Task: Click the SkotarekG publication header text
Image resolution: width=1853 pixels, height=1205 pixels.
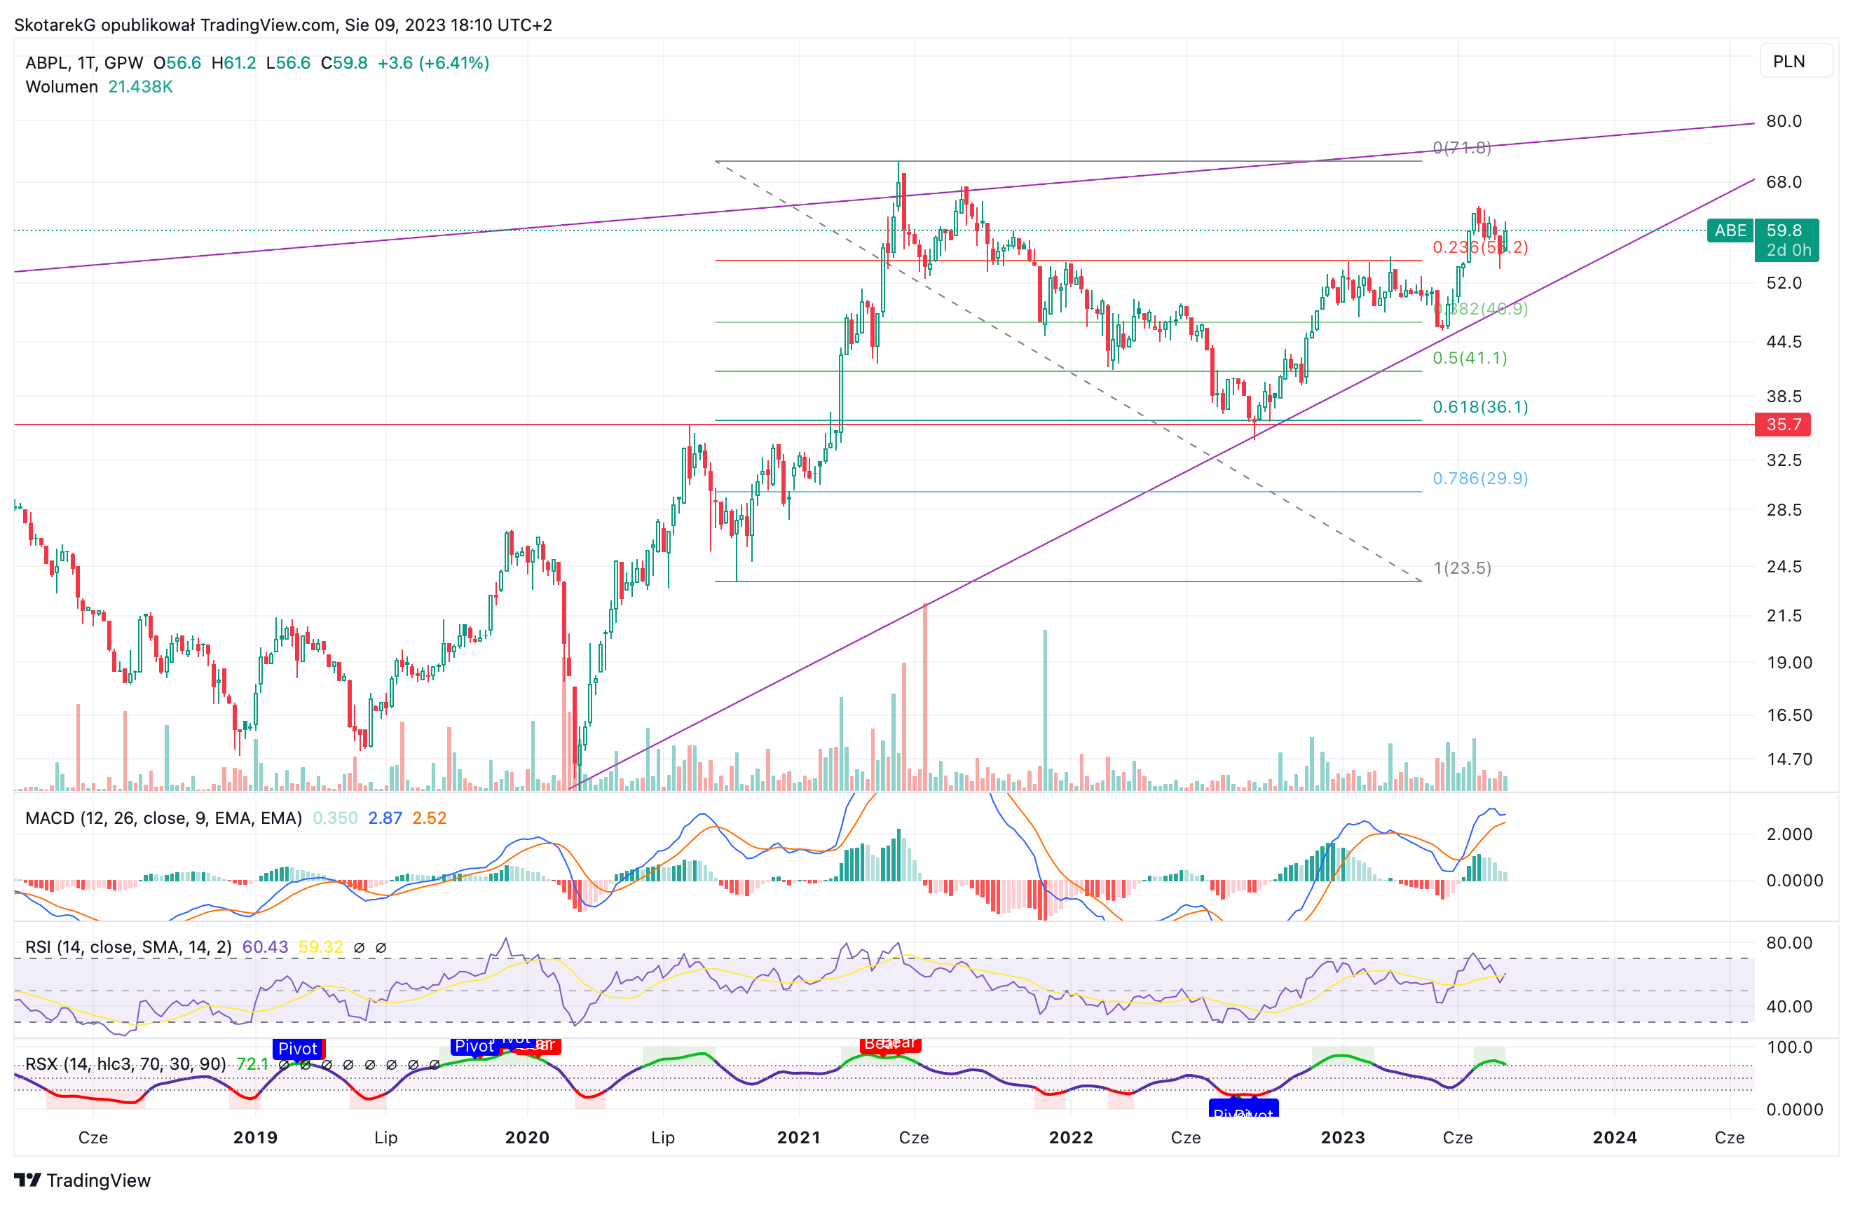Action: pyautogui.click(x=282, y=25)
